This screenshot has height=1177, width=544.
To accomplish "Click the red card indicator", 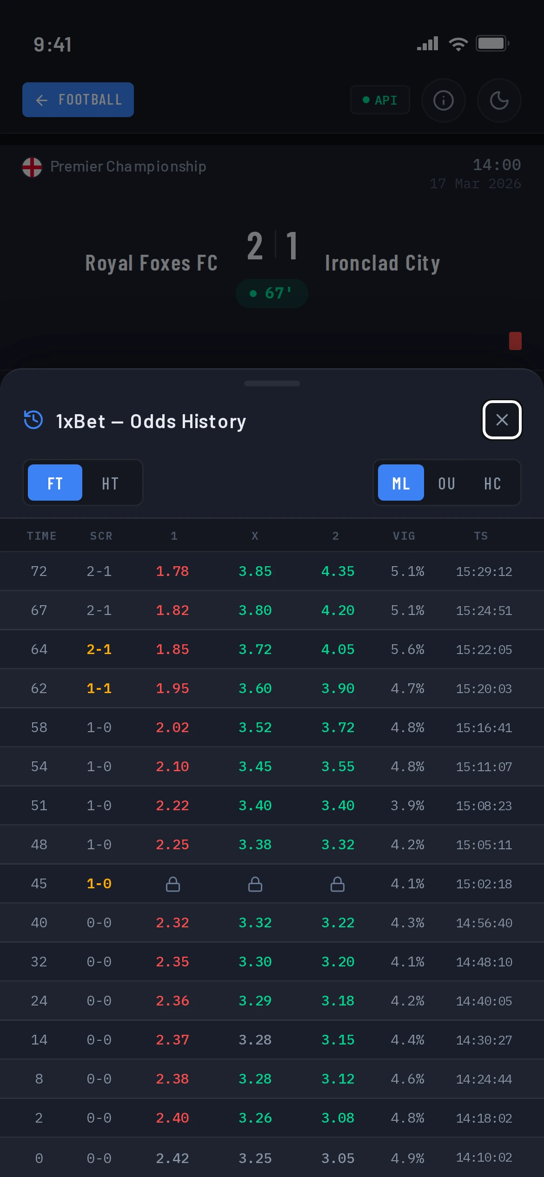I will point(515,341).
